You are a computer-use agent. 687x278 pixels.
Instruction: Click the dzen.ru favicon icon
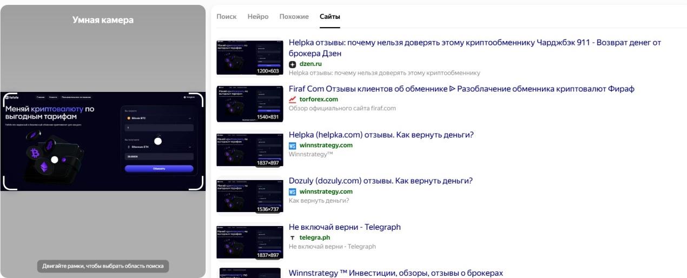pyautogui.click(x=293, y=64)
